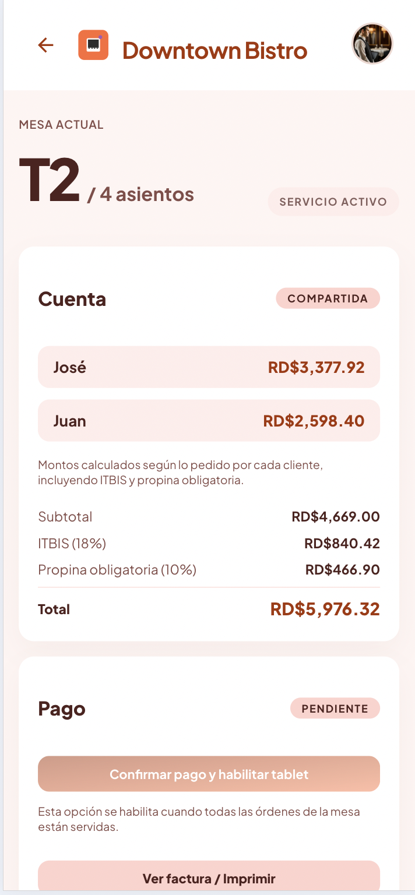Click the back arrow icon

click(x=45, y=45)
